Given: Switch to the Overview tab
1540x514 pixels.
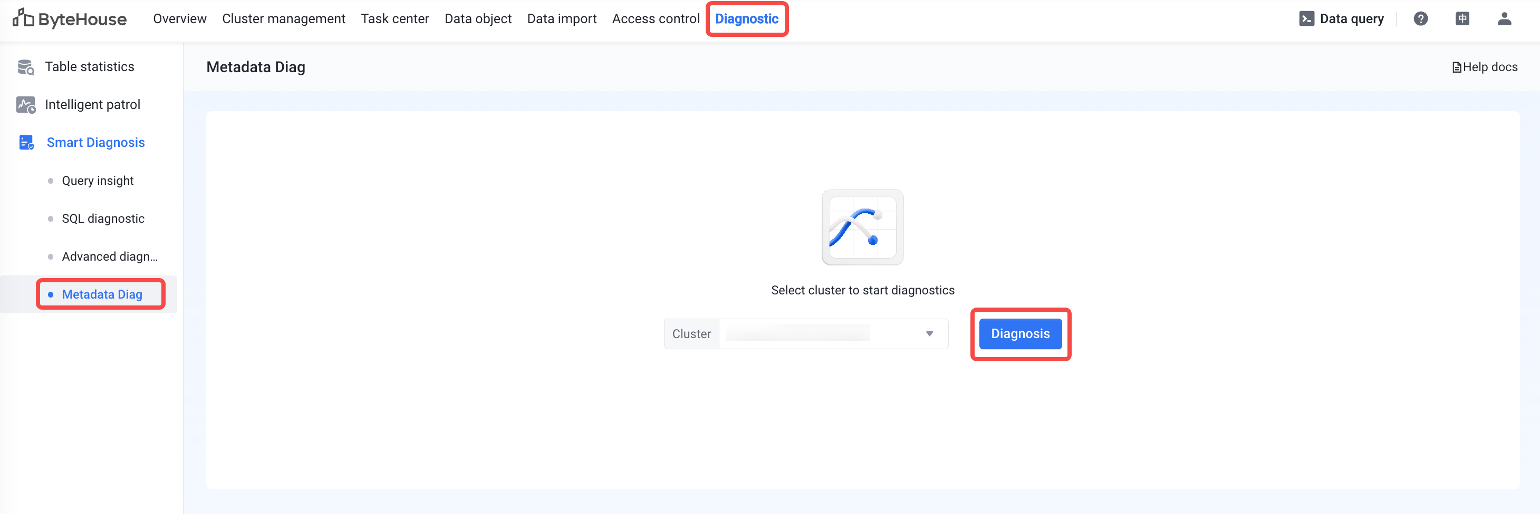Looking at the screenshot, I should click(179, 19).
